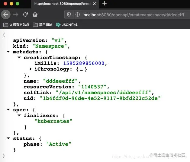Collapse the status node
Image resolution: width=190 pixels, height=162 pixels.
[8, 138]
